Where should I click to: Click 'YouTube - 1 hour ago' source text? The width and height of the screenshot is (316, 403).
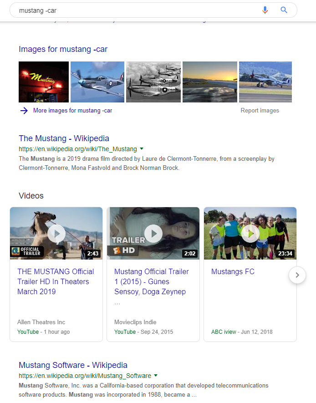[x=43, y=332]
